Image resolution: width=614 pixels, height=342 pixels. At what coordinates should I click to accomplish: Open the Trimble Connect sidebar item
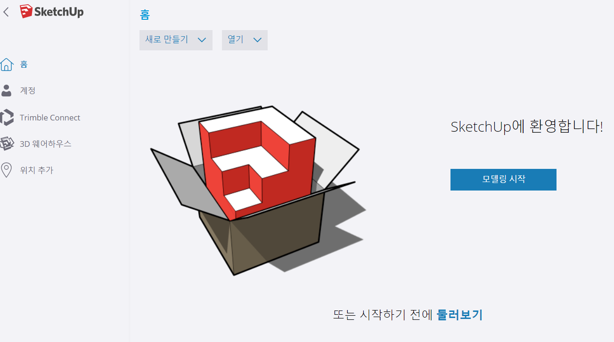tap(50, 118)
